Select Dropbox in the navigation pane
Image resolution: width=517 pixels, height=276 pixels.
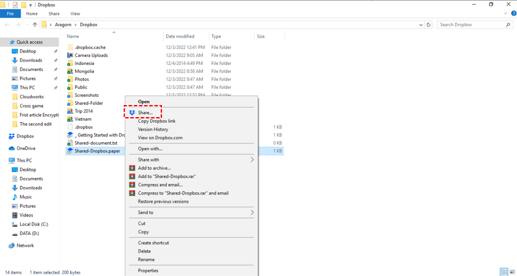pos(25,136)
